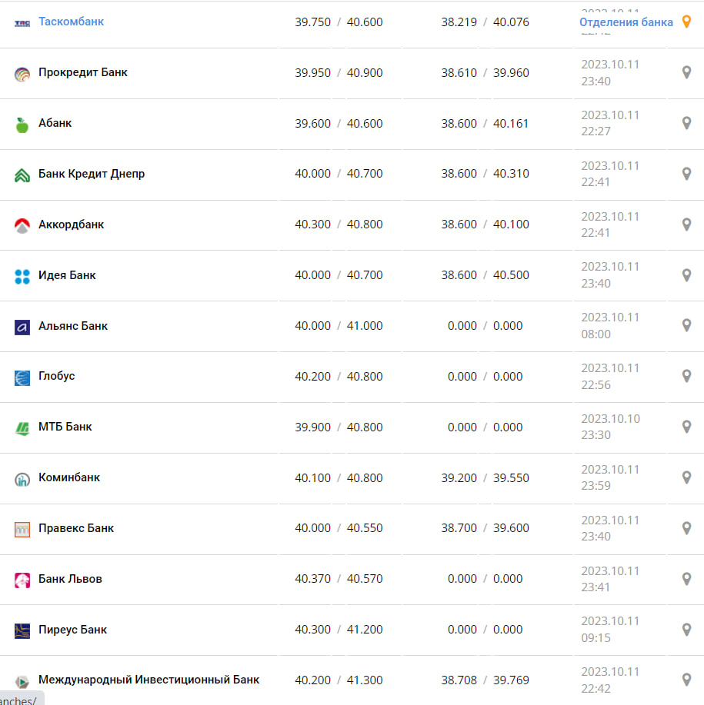Image resolution: width=704 pixels, height=705 pixels.
Task: Click the orange location pin for Таскомбанк
Action: pyautogui.click(x=687, y=22)
